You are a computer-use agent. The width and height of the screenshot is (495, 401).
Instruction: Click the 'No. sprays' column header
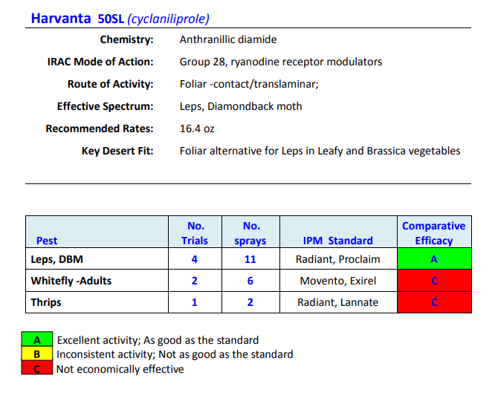point(250,233)
